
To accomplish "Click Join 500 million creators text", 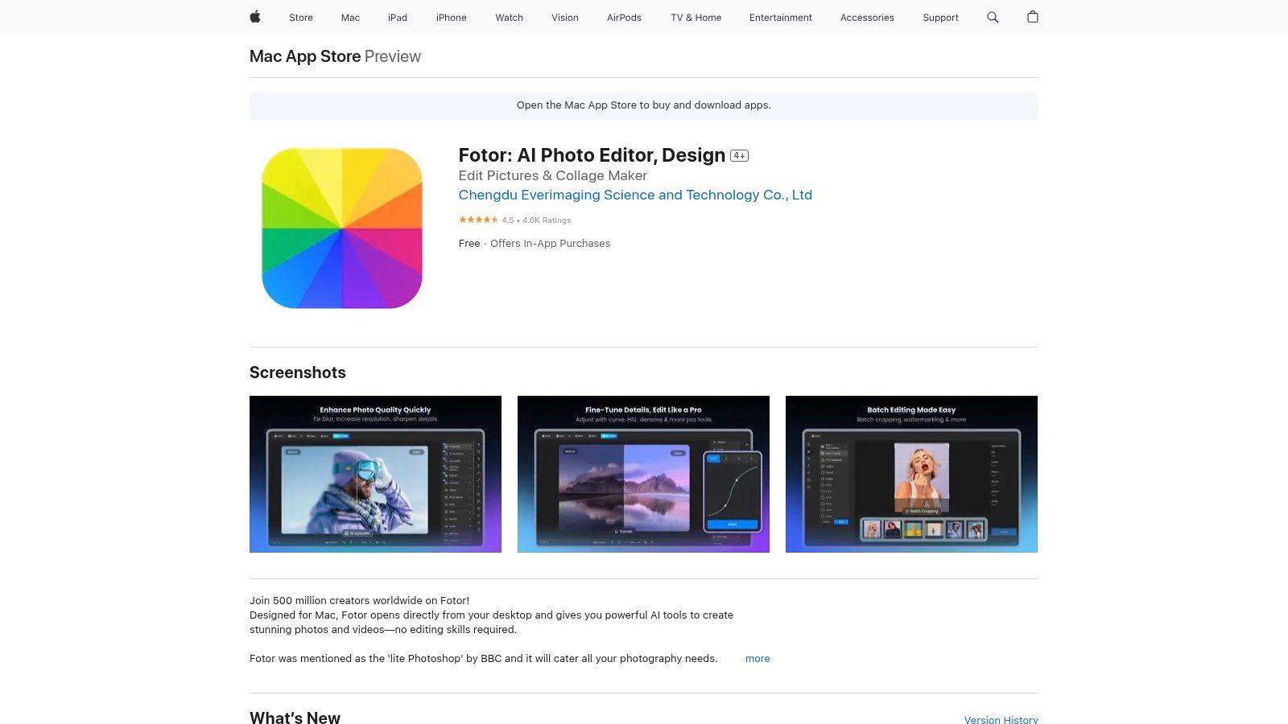I will (x=359, y=600).
